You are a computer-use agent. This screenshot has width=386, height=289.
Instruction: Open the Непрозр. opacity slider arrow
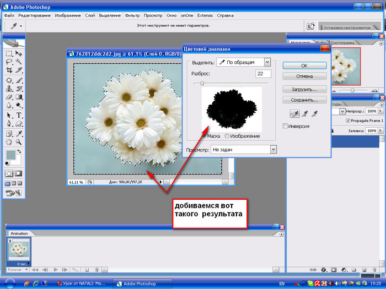(x=380, y=111)
